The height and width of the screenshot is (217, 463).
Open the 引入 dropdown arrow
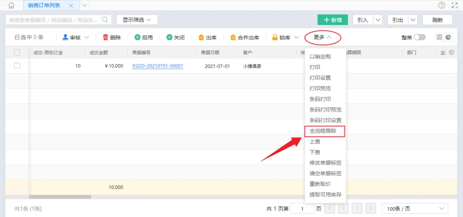(x=378, y=20)
